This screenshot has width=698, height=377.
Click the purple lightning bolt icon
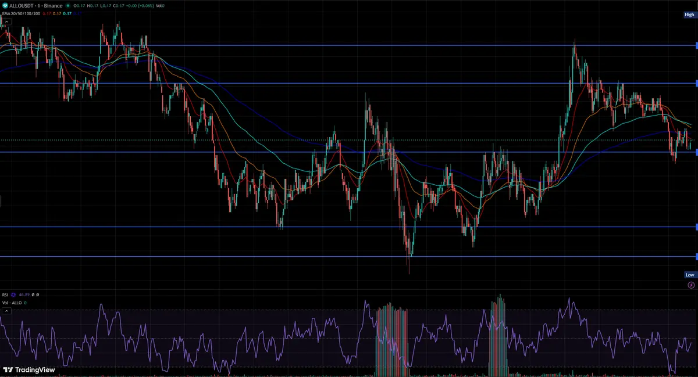point(691,285)
